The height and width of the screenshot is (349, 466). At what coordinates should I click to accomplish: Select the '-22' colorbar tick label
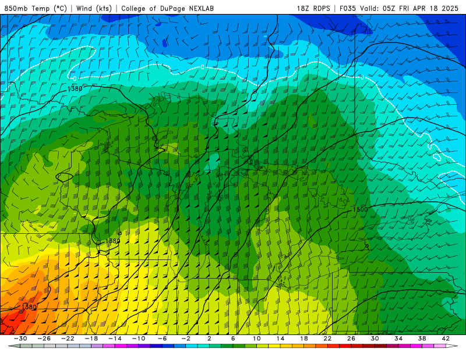68,339
